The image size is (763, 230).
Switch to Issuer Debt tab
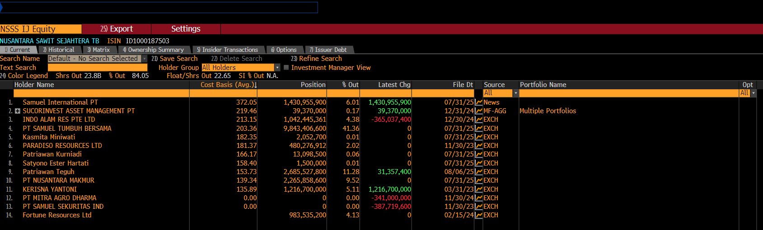(328, 50)
